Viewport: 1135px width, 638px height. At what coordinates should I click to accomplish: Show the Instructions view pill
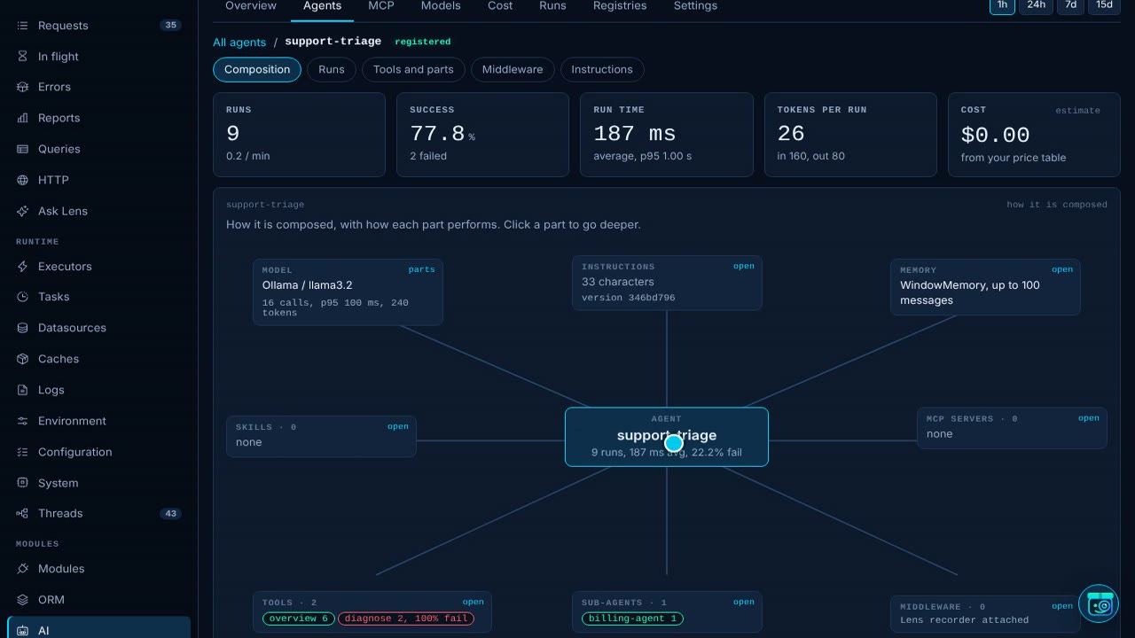(602, 70)
